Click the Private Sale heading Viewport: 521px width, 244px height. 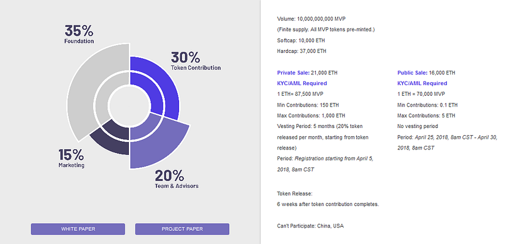tap(293, 73)
